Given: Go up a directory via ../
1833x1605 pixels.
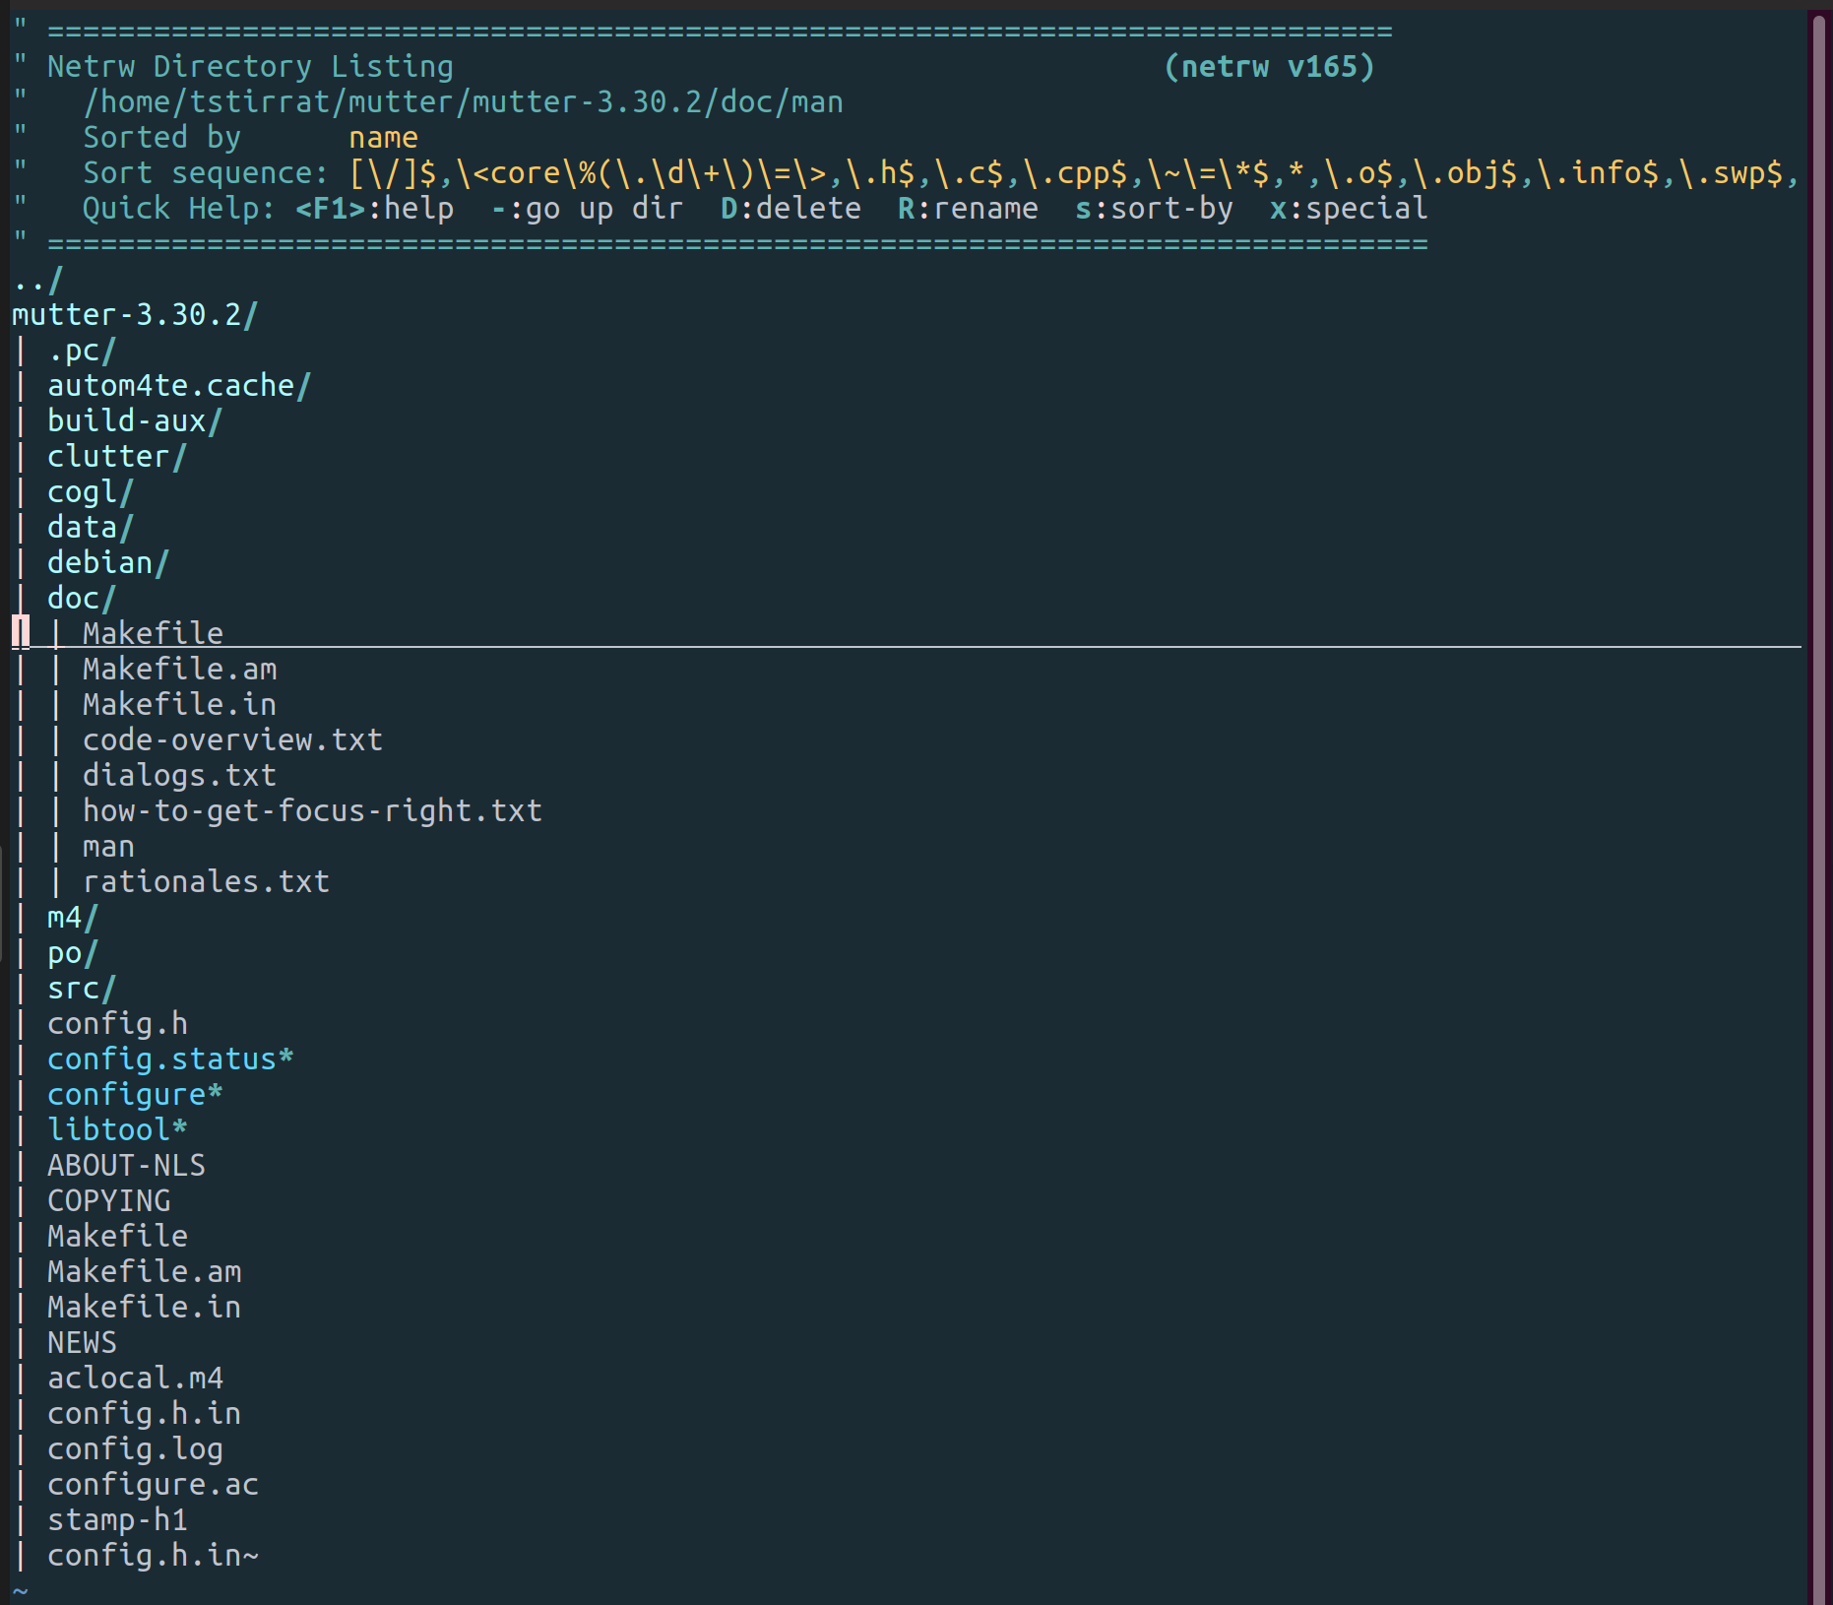Looking at the screenshot, I should [35, 279].
